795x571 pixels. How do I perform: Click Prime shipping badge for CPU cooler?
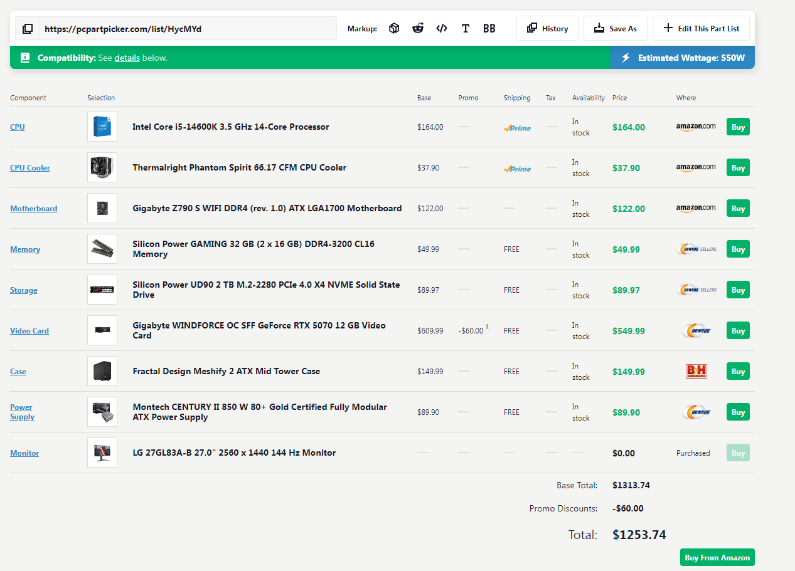point(517,168)
